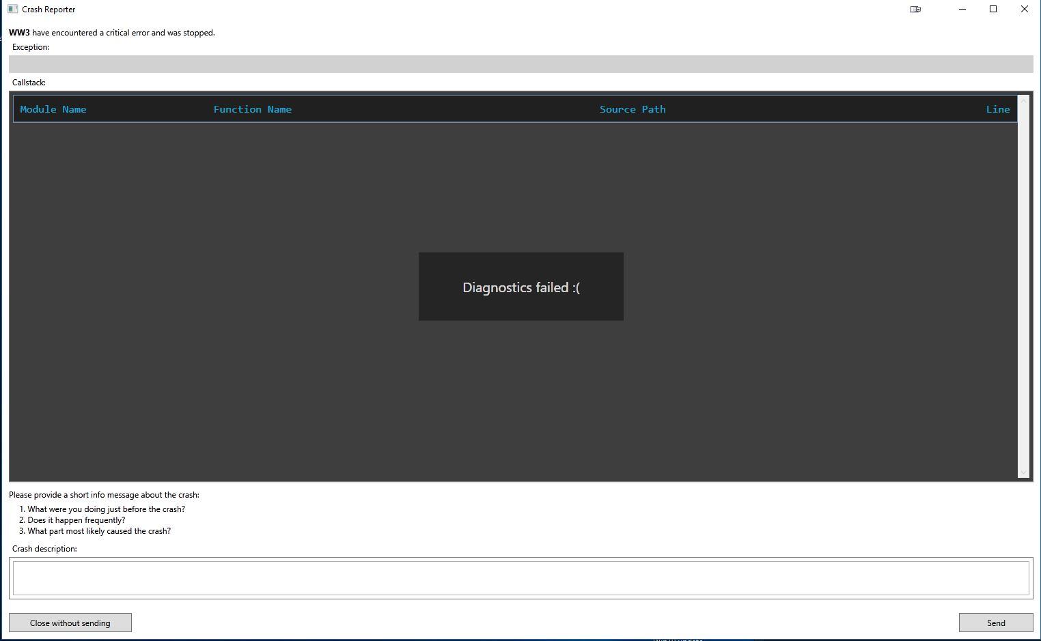Click the Diagnostics failed message box
1041x641 pixels.
[x=521, y=287]
